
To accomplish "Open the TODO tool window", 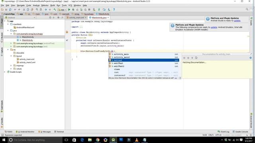I will pos(8,131).
